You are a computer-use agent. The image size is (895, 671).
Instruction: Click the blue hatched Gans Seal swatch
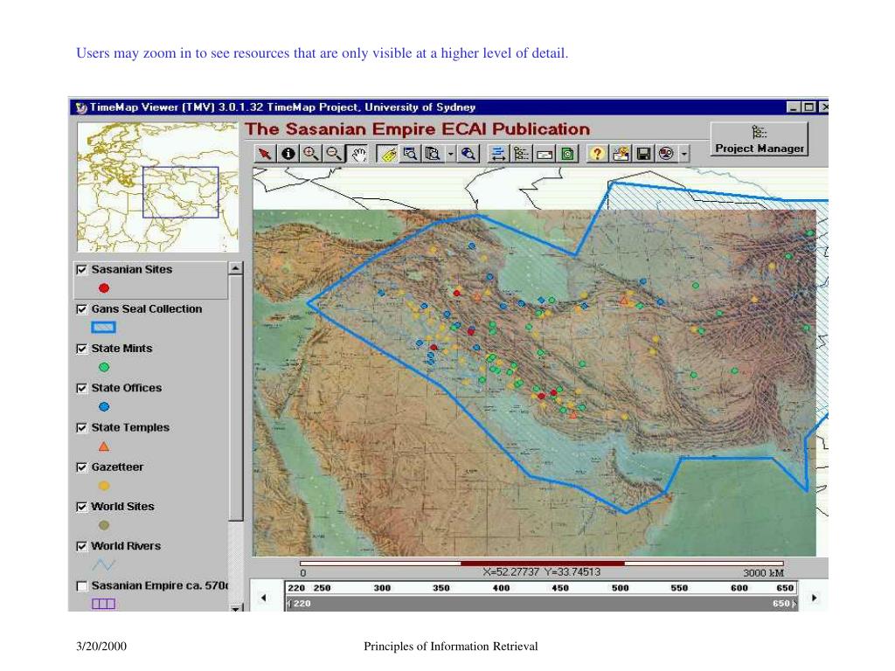pos(103,328)
